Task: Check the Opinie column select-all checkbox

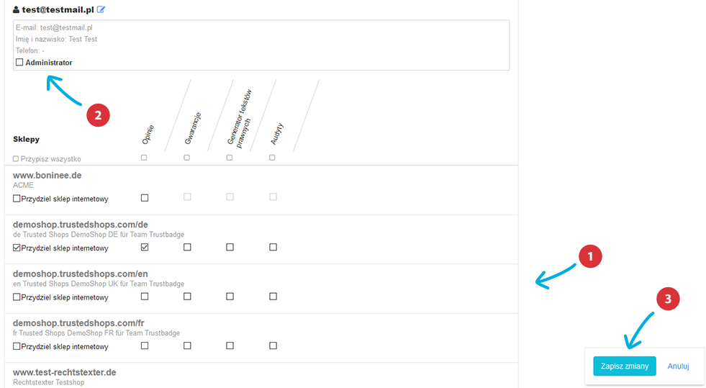Action: point(144,158)
